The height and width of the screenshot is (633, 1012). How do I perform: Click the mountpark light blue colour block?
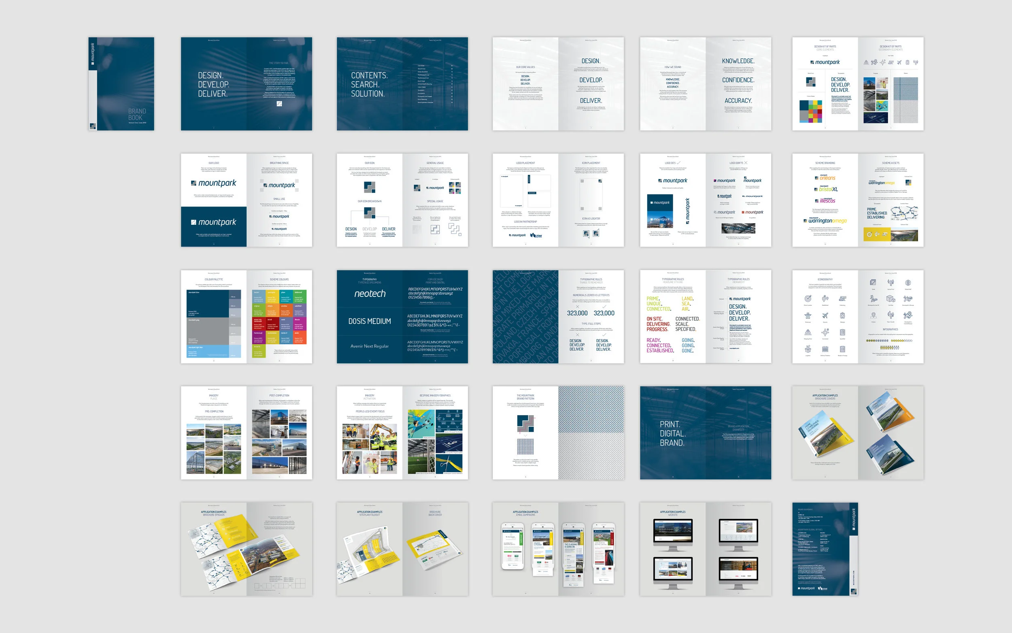point(208,351)
